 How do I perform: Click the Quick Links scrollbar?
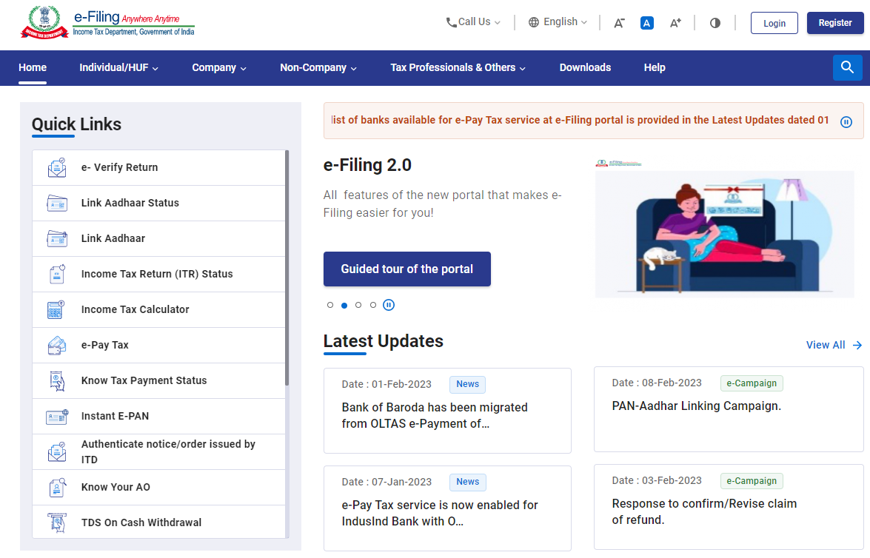tap(287, 266)
